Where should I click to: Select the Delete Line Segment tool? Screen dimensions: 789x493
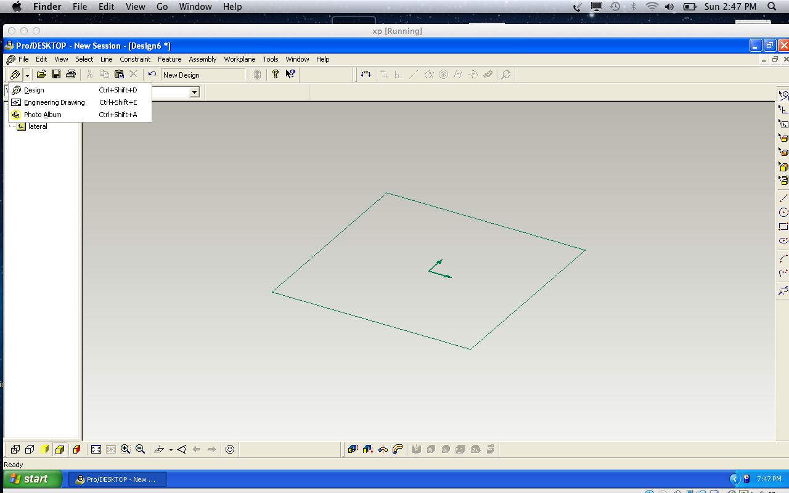783,290
